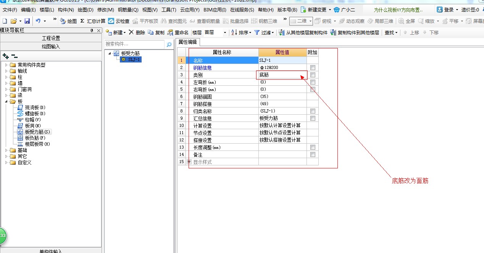Click the 工程设置 navigation button

click(x=51, y=38)
